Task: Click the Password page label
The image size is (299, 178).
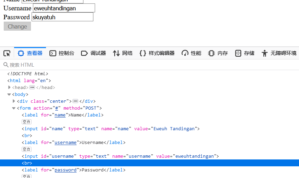Action: point(16,17)
